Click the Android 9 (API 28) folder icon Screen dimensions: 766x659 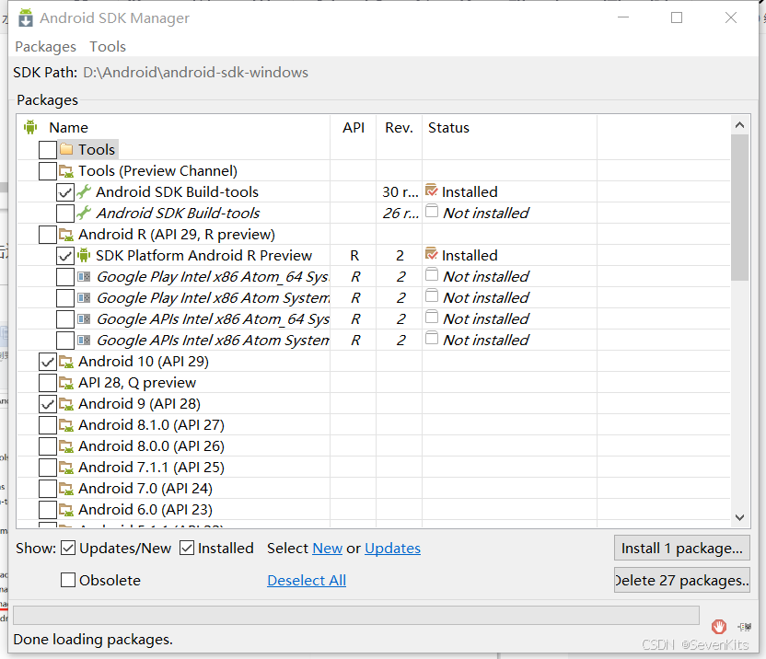pos(66,403)
